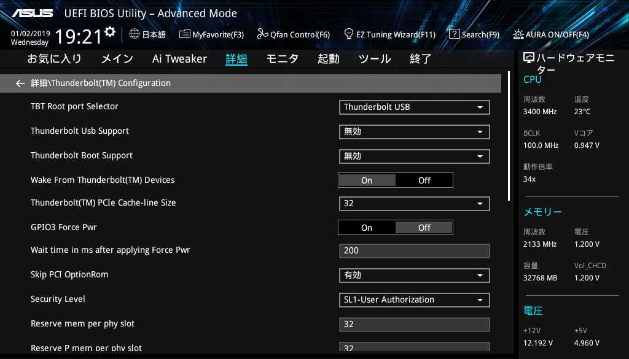The image size is (629, 359).
Task: Open Skip PCI OptionRom dropdown
Action: pyautogui.click(x=415, y=276)
